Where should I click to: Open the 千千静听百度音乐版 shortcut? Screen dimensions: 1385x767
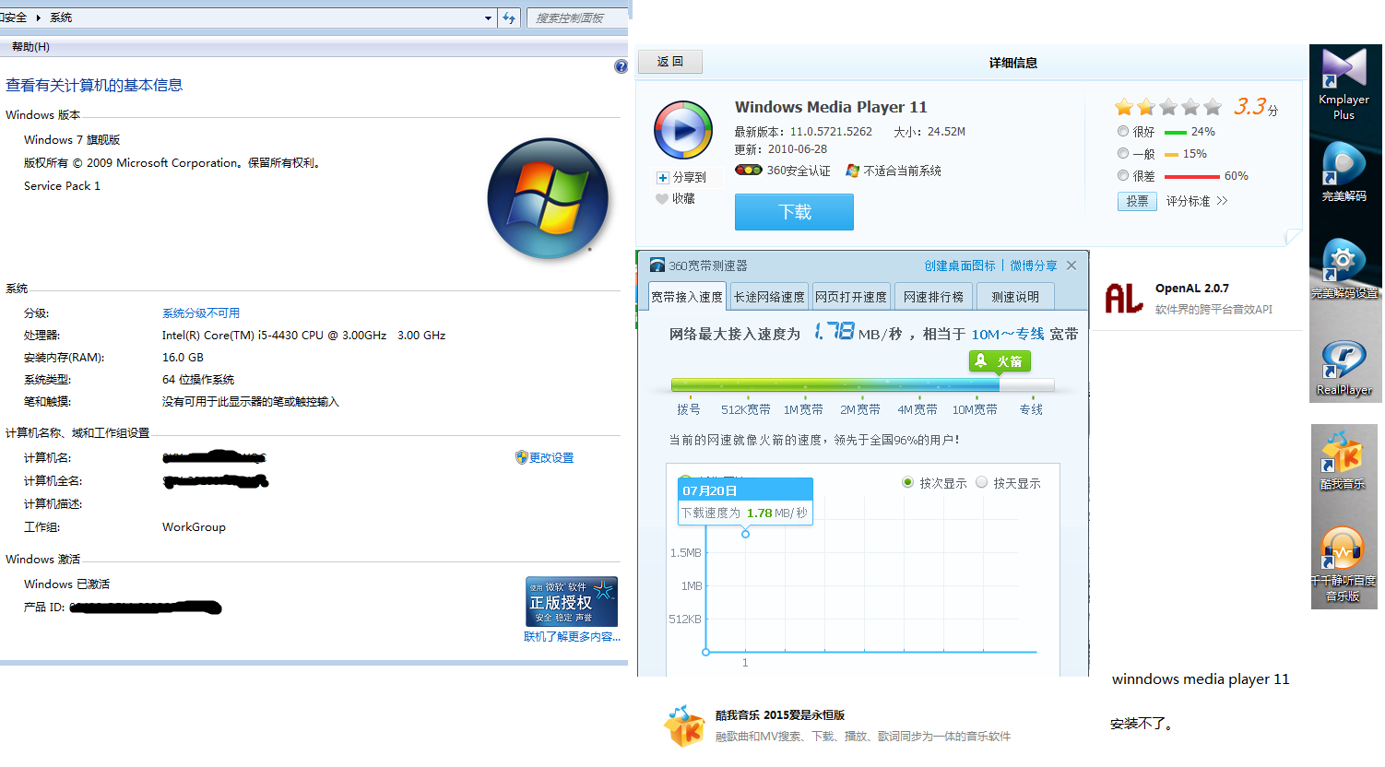(1343, 564)
